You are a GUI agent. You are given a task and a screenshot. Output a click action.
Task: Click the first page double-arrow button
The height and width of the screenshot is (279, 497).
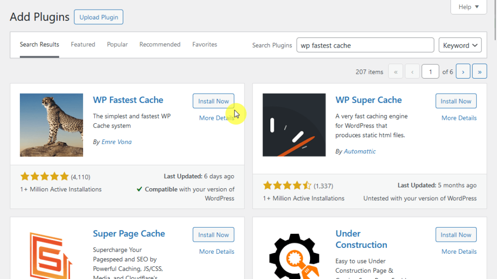(396, 72)
